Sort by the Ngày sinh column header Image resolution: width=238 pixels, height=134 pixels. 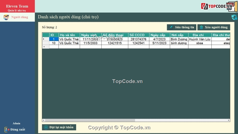[x=91, y=35]
